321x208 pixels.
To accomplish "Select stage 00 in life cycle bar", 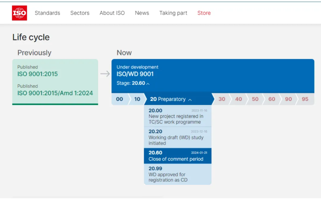I will [x=119, y=99].
